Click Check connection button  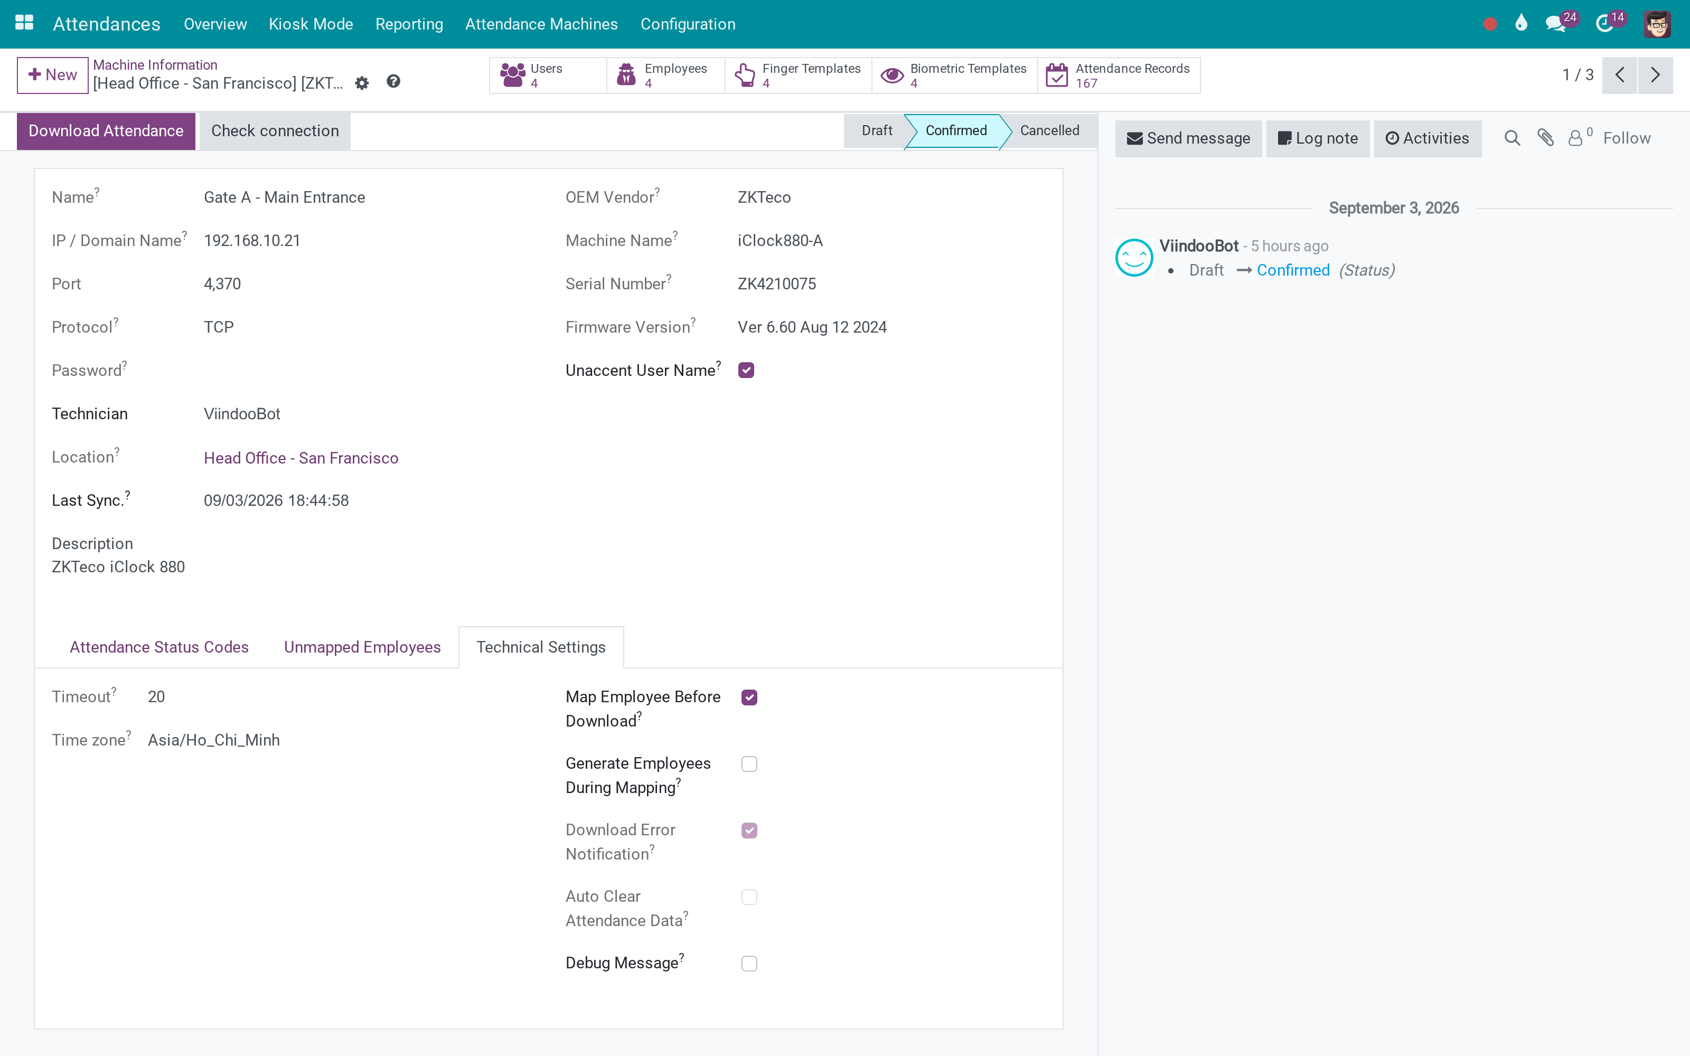click(x=275, y=131)
